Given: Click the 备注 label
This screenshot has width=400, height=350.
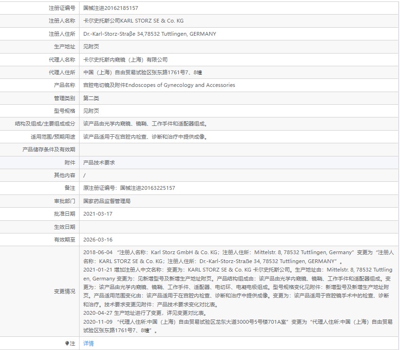Looking at the screenshot, I should (x=70, y=188).
